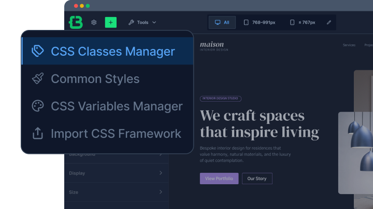
Task: Click the green maximize window button
Action: [88, 6]
